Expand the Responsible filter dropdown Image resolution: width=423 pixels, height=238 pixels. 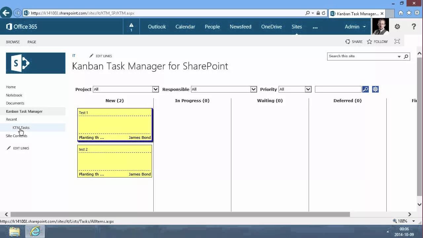(253, 89)
